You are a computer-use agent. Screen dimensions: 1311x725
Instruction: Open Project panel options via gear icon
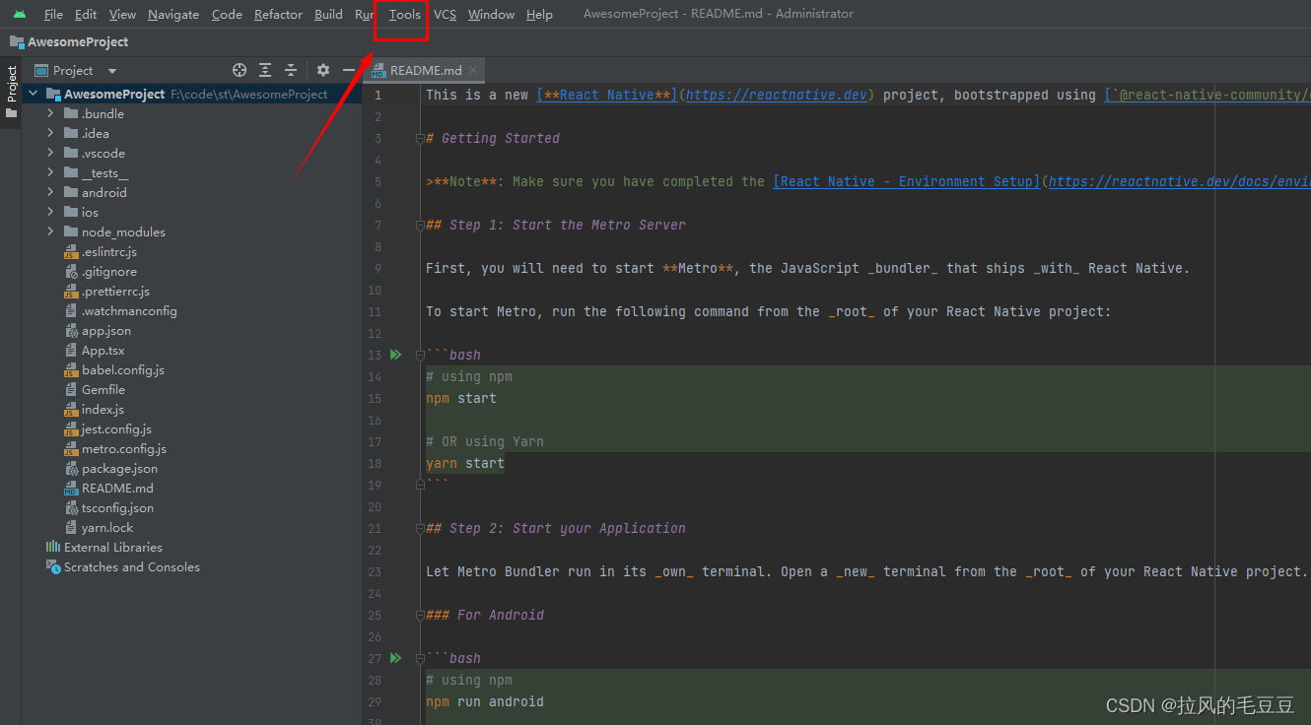coord(322,70)
